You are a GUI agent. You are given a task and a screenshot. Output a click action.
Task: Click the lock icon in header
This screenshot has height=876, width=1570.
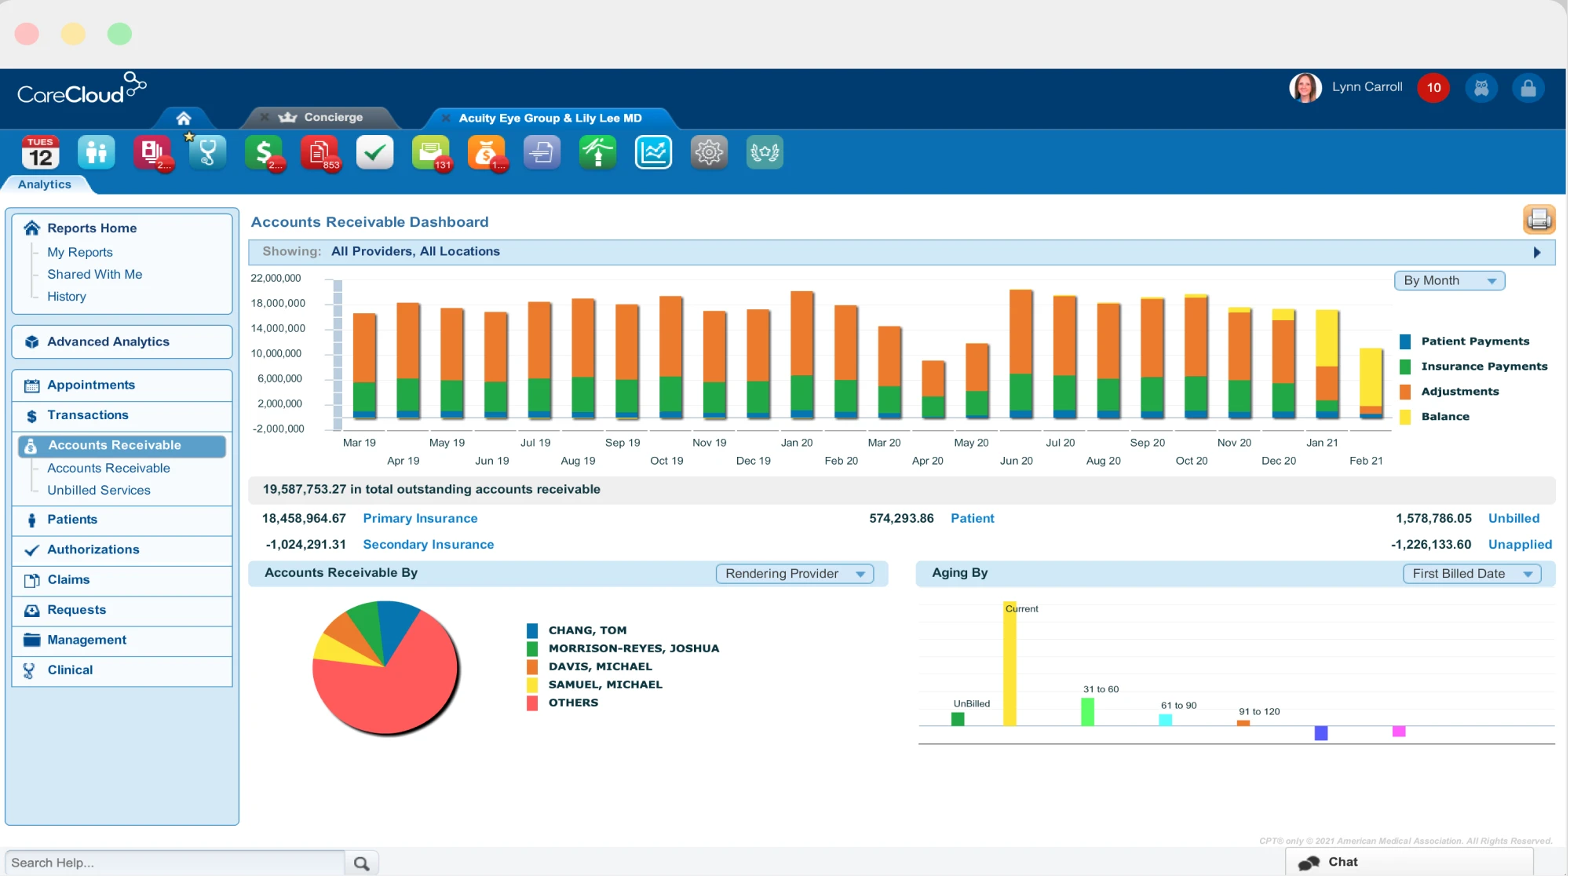pos(1528,88)
